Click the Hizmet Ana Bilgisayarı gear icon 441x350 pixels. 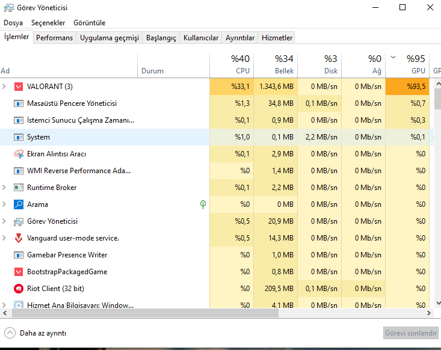(19, 305)
